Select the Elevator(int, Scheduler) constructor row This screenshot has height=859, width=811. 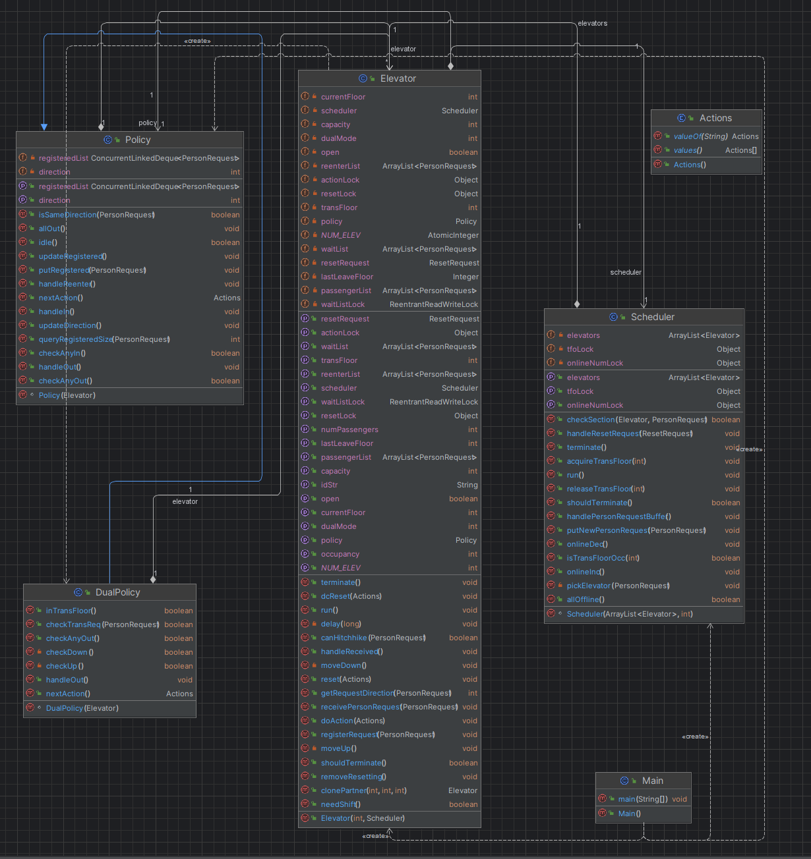click(390, 818)
